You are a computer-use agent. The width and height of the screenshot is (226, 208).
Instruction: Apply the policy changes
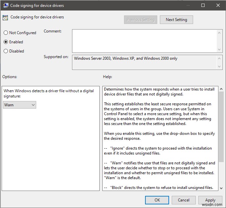pyautogui.click(x=210, y=200)
